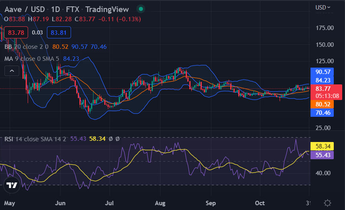Open the USD currency dropdown
The width and height of the screenshot is (345, 210).
coord(323,8)
